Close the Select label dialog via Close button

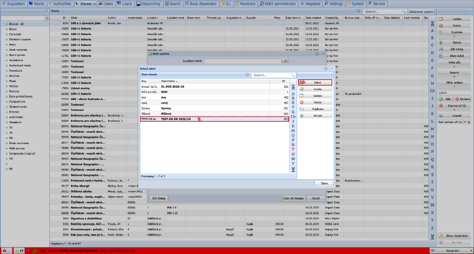[324, 183]
